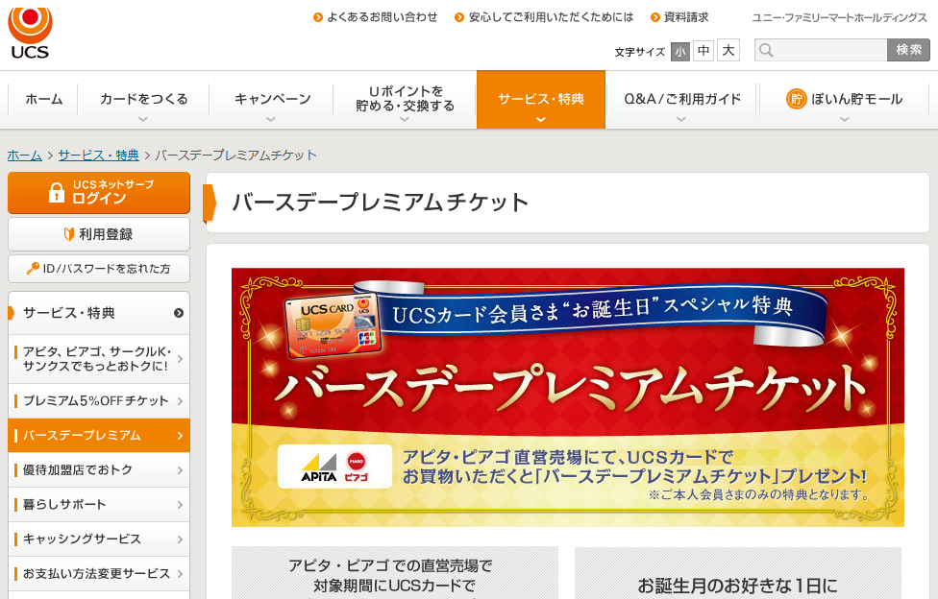This screenshot has height=599, width=938.
Task: Select お支払い方法変更サービス sidebar item
Action: pyautogui.click(x=99, y=574)
